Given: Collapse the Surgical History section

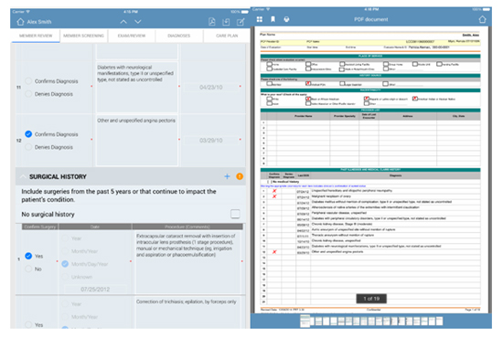Looking at the screenshot, I should coord(23,176).
